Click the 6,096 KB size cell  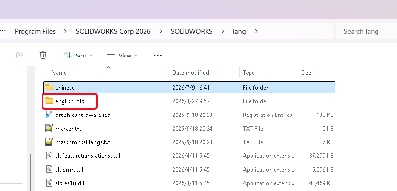pos(323,170)
